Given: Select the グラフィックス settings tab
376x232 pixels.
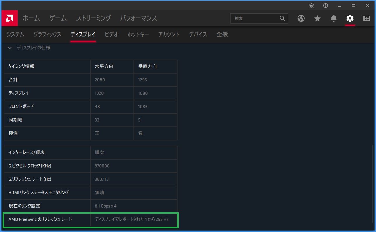Looking at the screenshot, I should pyautogui.click(x=48, y=34).
